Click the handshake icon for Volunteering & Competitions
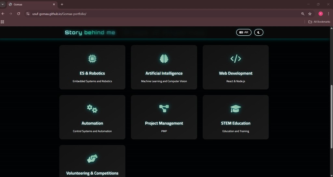 point(92,159)
